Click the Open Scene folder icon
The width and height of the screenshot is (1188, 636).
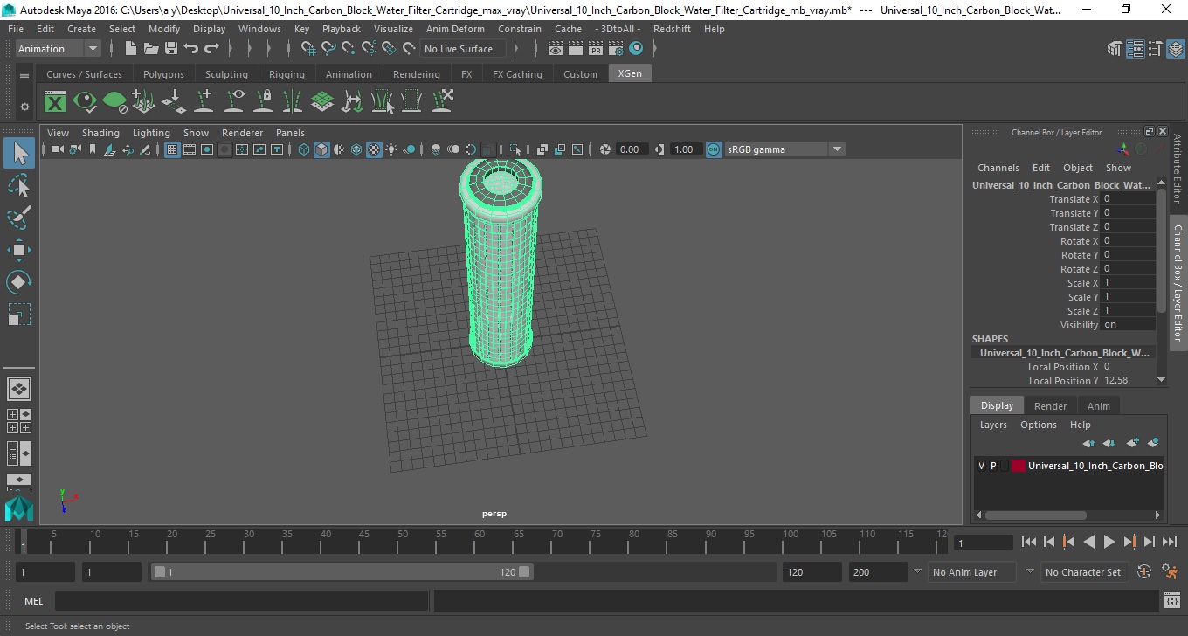pos(151,49)
